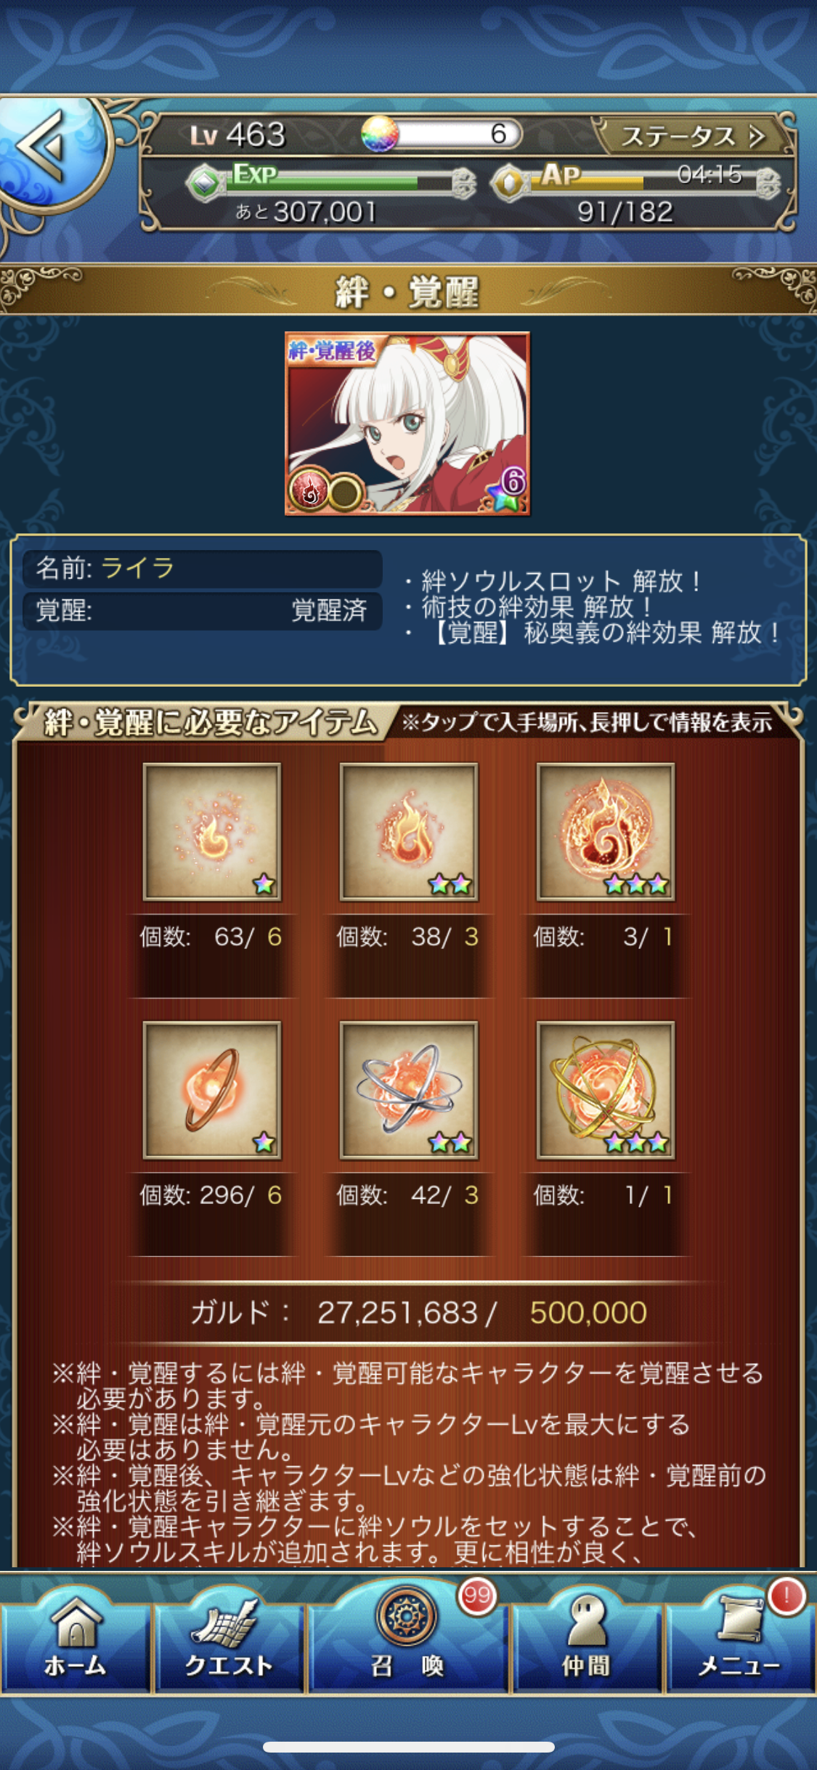The image size is (817, 1770).
Task: Select the two-star silver ring orb item
Action: [409, 1090]
